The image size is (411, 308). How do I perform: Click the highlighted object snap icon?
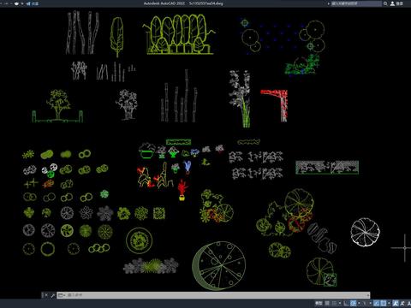click(x=384, y=303)
